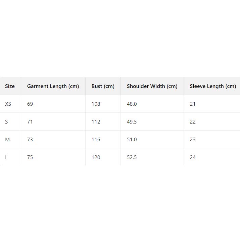The image size is (240, 240).
Task: Select the Sleeve Length (cm) header
Action: click(x=212, y=86)
